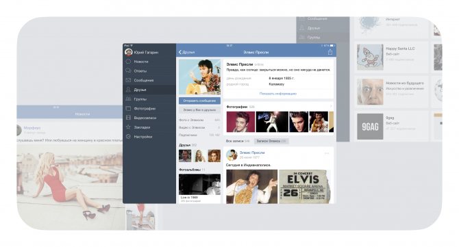The height and width of the screenshot is (247, 459).
Task: Open the Фото с Элвисом row
Action: click(x=199, y=120)
